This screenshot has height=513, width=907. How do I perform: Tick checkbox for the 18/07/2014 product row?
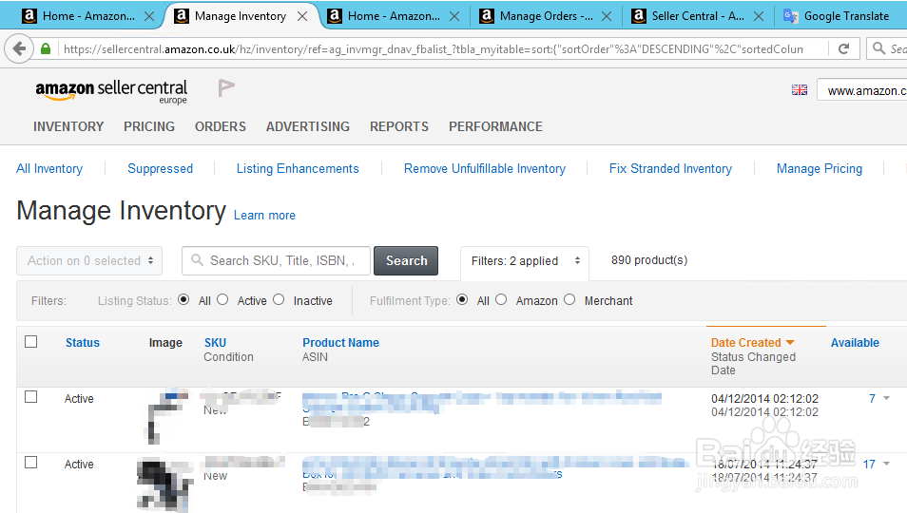pyautogui.click(x=31, y=462)
